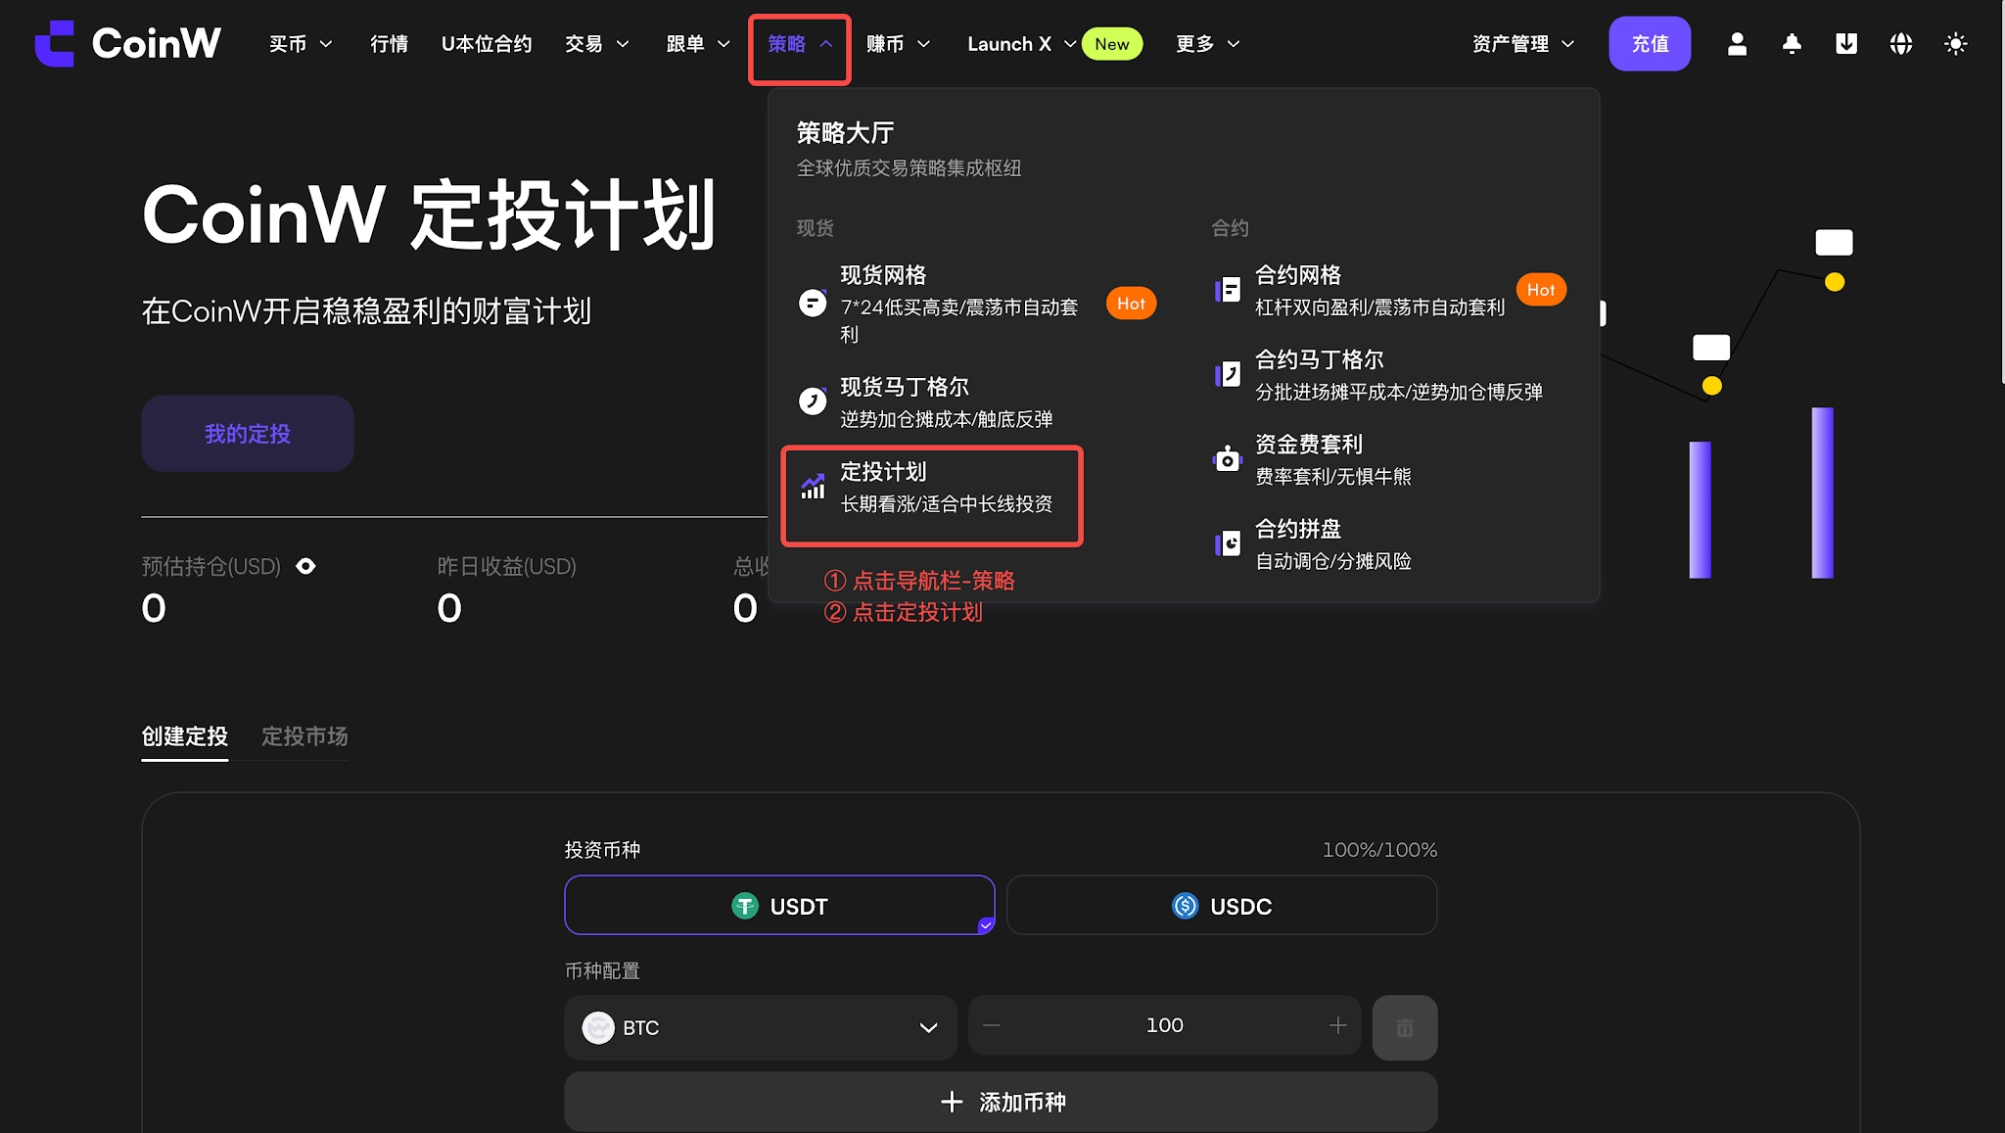
Task: Click the 资金费套利 robot icon
Action: [x=1228, y=458]
